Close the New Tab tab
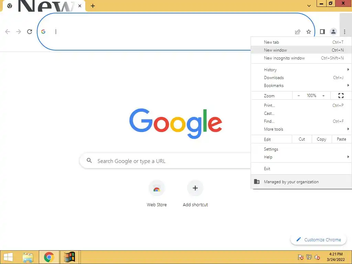 click(x=80, y=6)
